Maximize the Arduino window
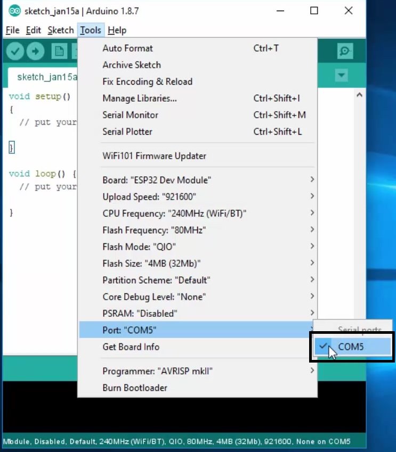The width and height of the screenshot is (396, 452). click(314, 11)
